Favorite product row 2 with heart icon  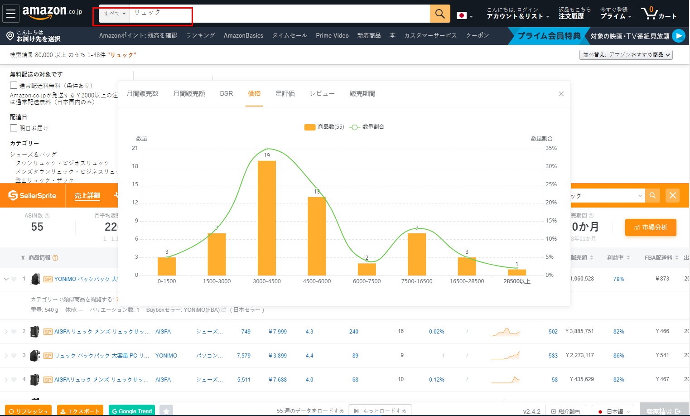coord(14,332)
